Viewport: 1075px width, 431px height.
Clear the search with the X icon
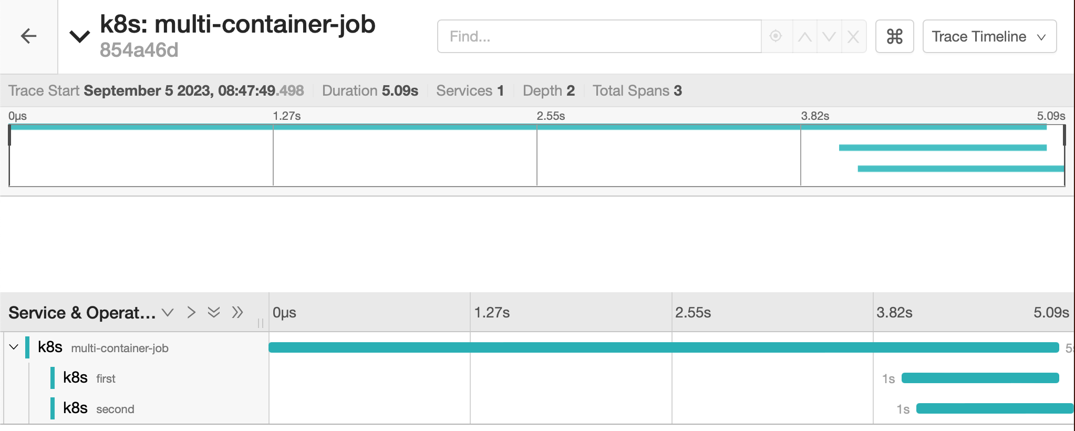pyautogui.click(x=853, y=36)
